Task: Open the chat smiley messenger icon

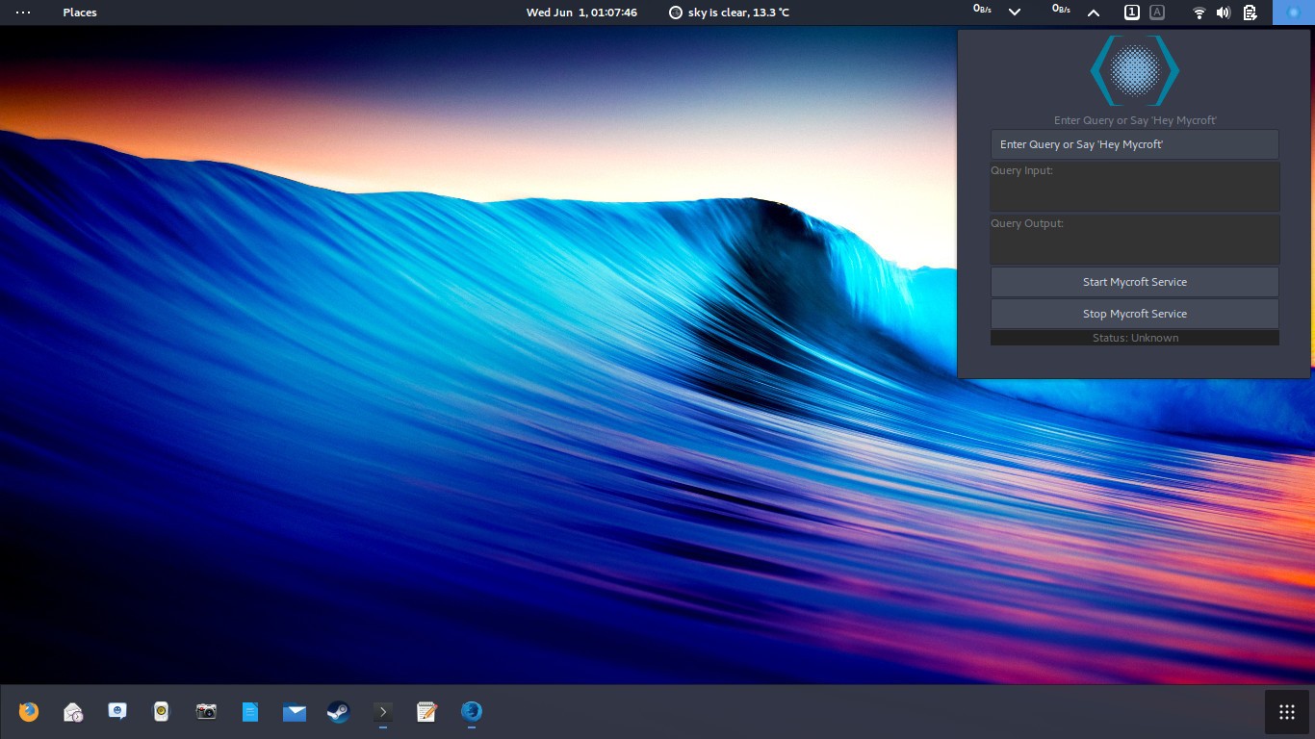Action: point(117,712)
